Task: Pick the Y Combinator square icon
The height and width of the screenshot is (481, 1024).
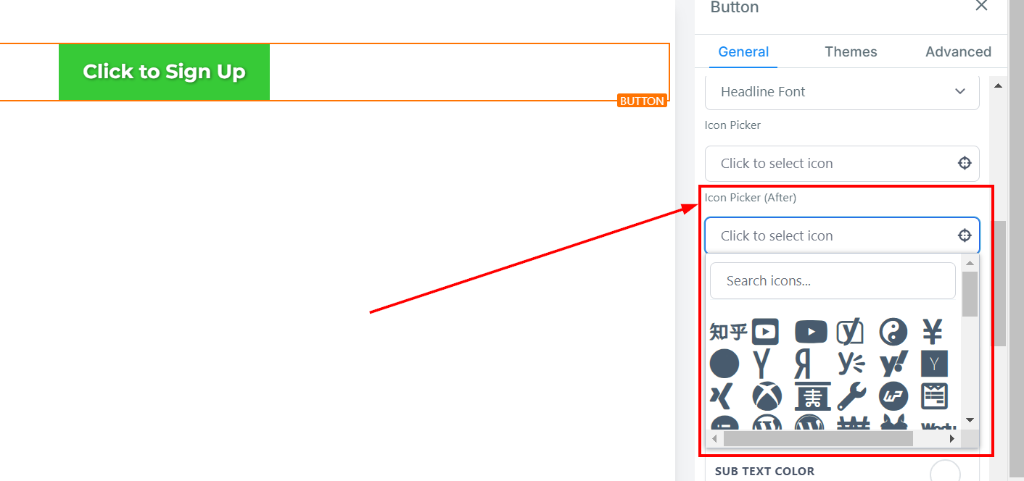Action: 934,364
